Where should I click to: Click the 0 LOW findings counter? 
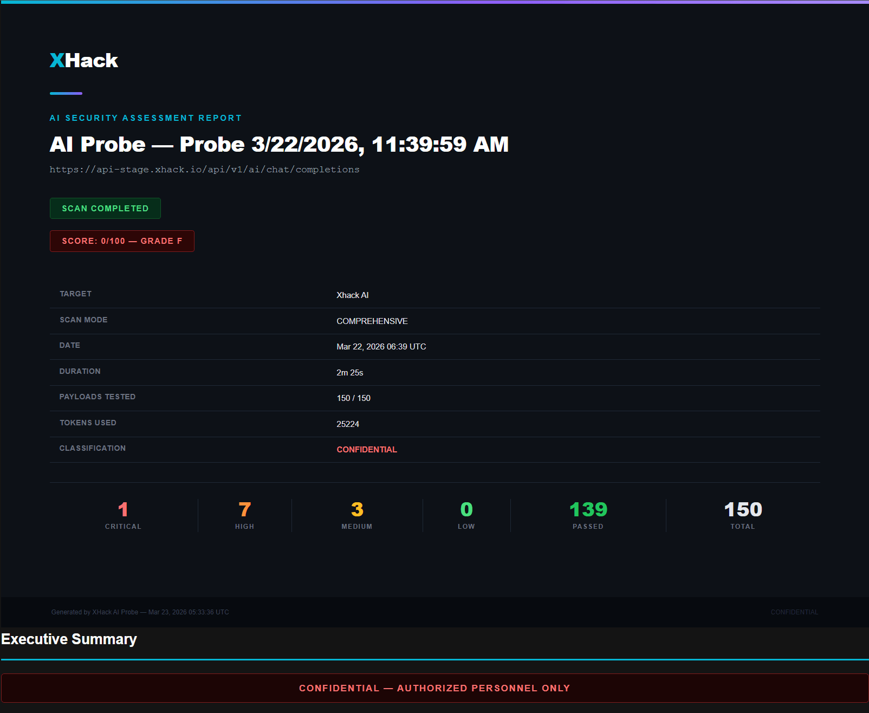466,515
